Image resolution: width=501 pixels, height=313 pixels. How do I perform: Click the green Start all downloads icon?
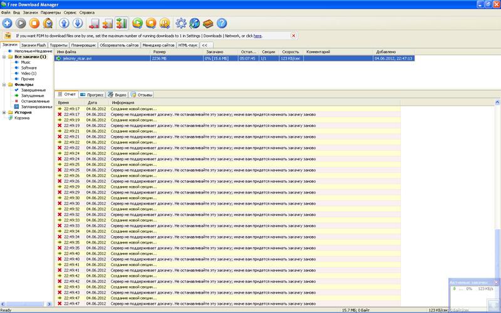tap(137, 23)
